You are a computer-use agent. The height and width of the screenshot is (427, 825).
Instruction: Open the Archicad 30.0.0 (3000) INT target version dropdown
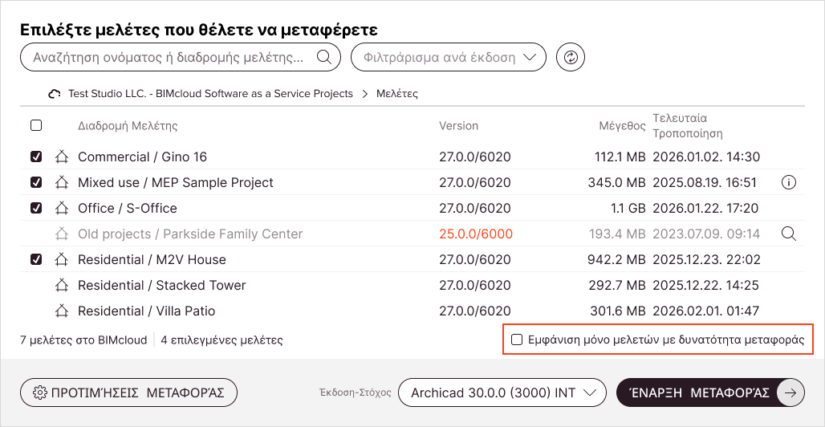[502, 392]
